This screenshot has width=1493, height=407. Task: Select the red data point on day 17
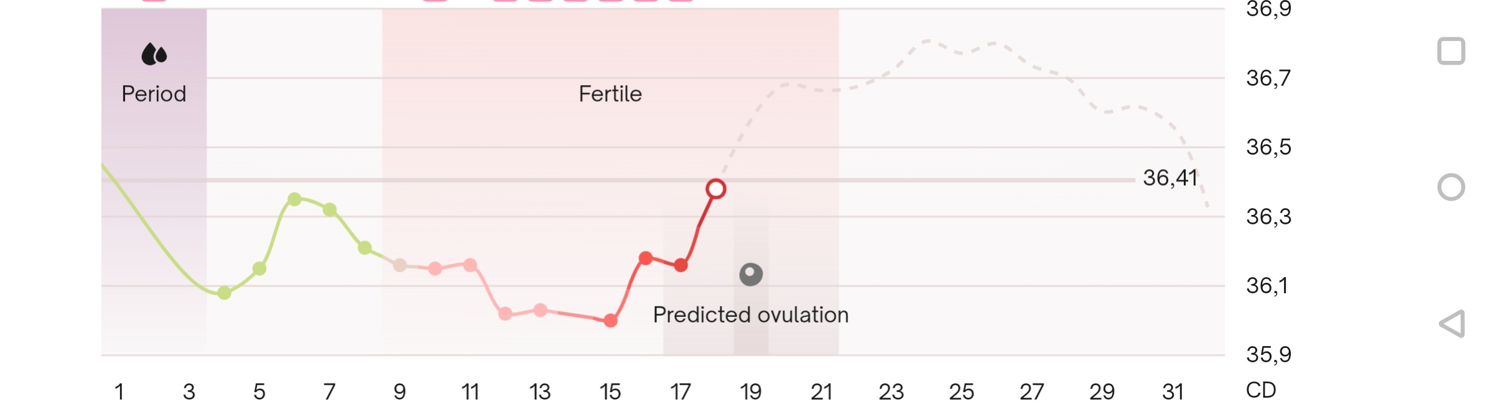click(x=681, y=265)
